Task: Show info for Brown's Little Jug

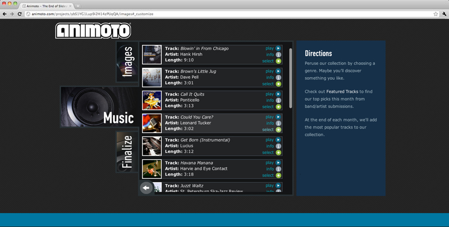Action: click(273, 78)
